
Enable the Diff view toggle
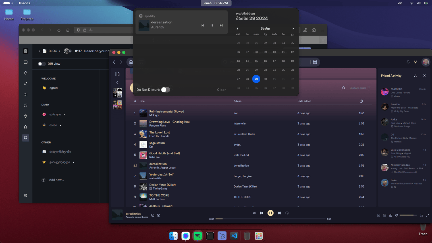pyautogui.click(x=42, y=64)
